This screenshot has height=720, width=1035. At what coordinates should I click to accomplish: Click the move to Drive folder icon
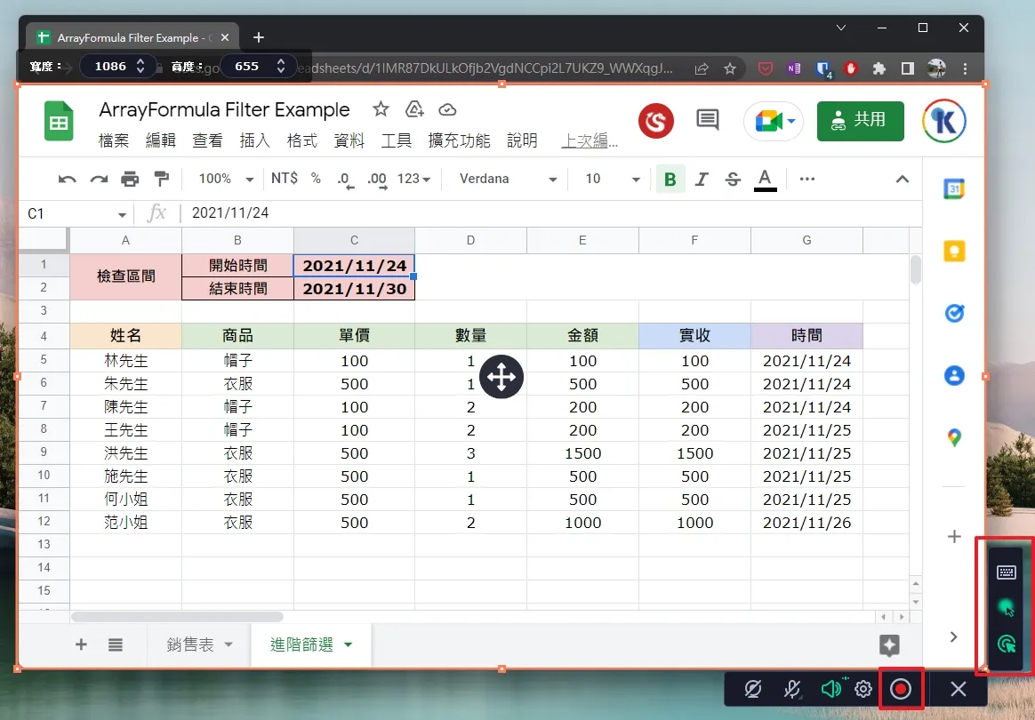coord(414,109)
